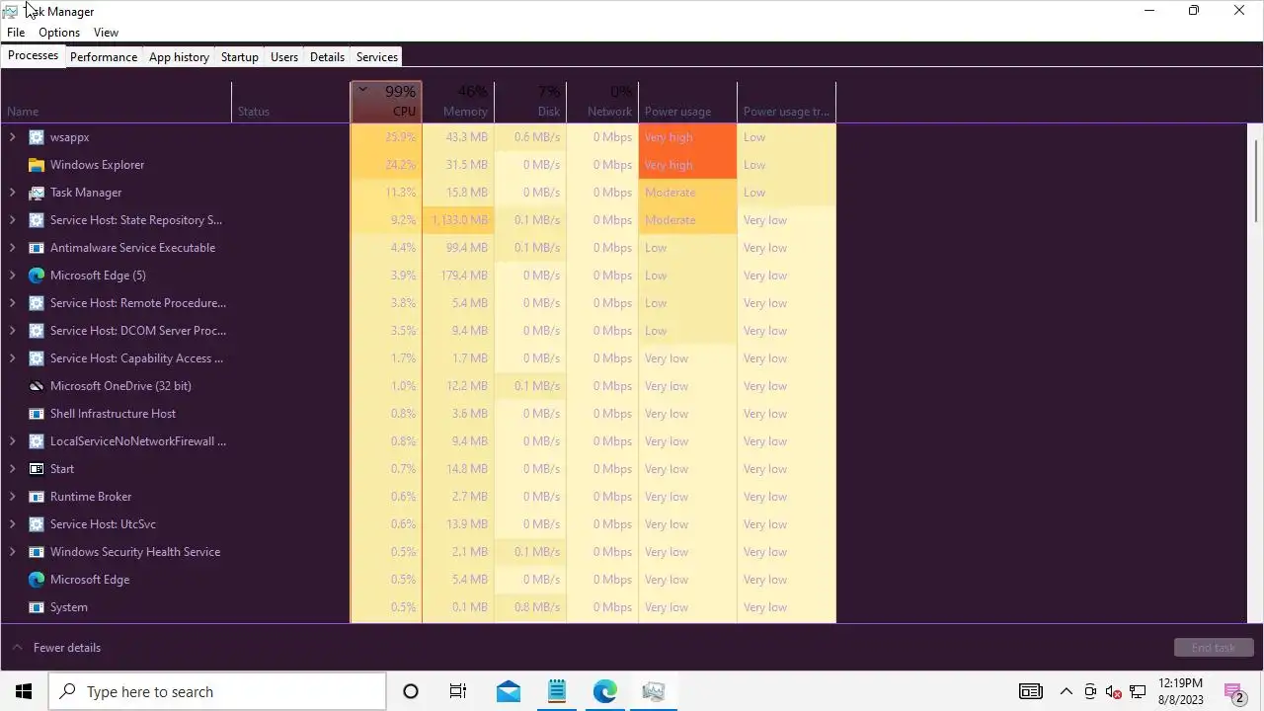1264x711 pixels.
Task: Open the touch keyboard tray icon
Action: pyautogui.click(x=1030, y=691)
